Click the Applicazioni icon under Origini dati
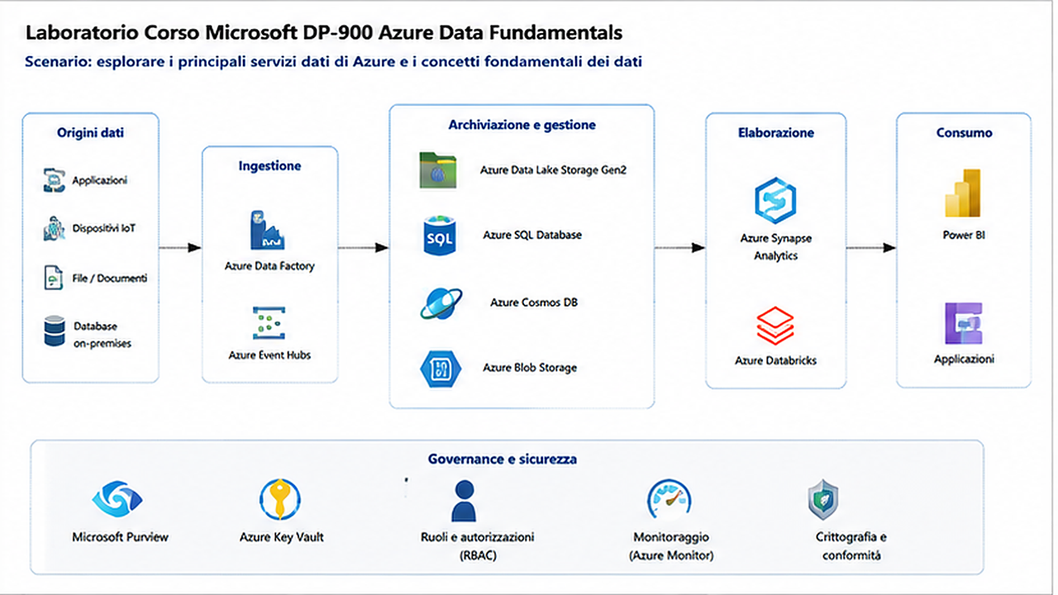Image resolution: width=1058 pixels, height=595 pixels. coord(54,180)
